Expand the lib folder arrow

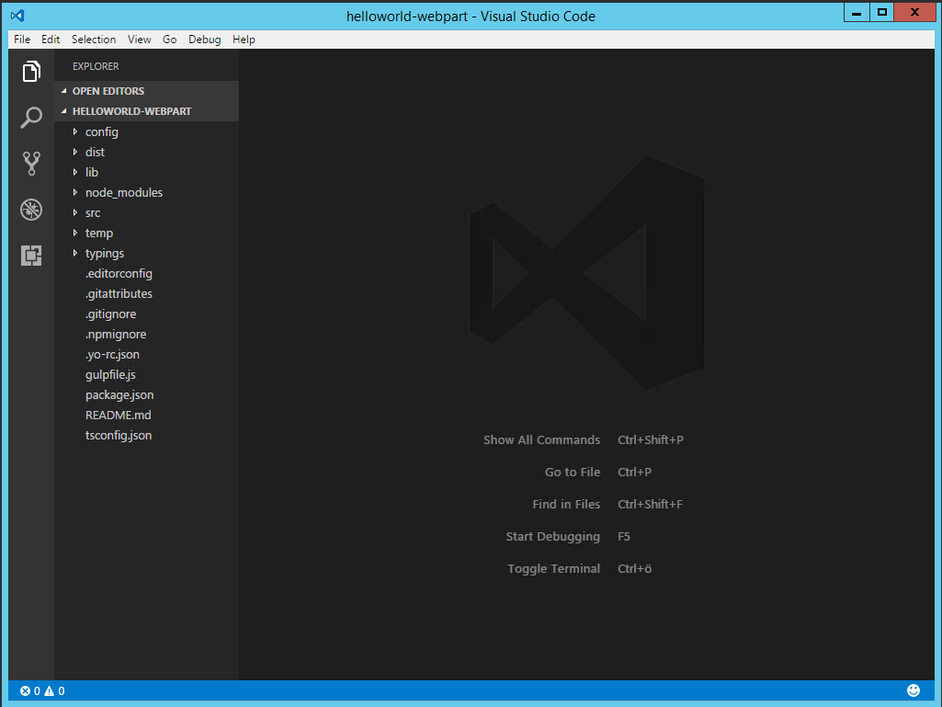75,172
